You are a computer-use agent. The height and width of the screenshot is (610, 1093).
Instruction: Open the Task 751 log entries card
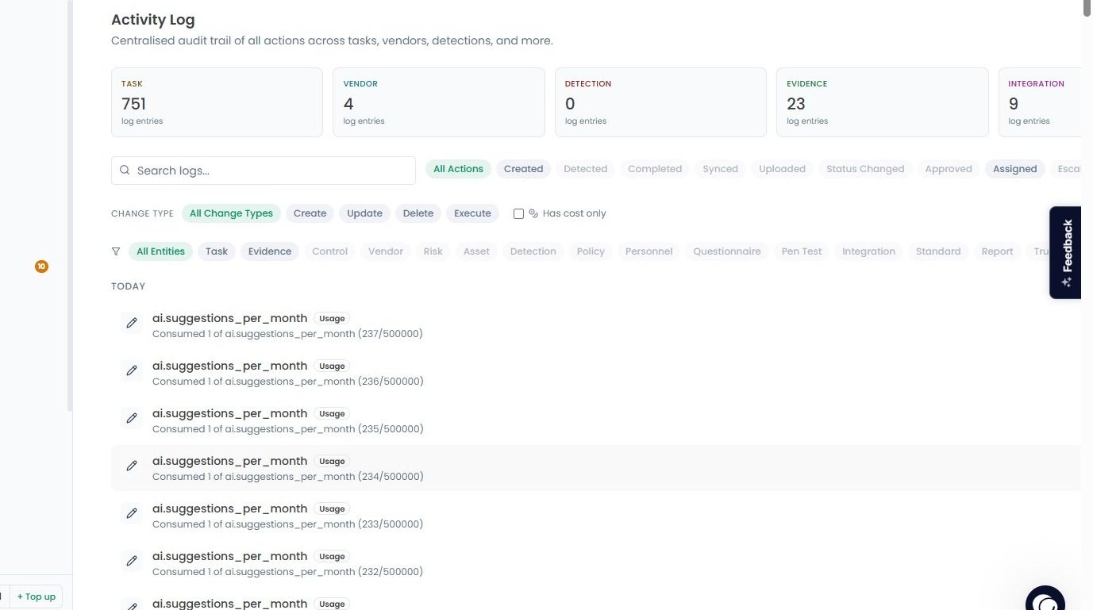(x=217, y=102)
